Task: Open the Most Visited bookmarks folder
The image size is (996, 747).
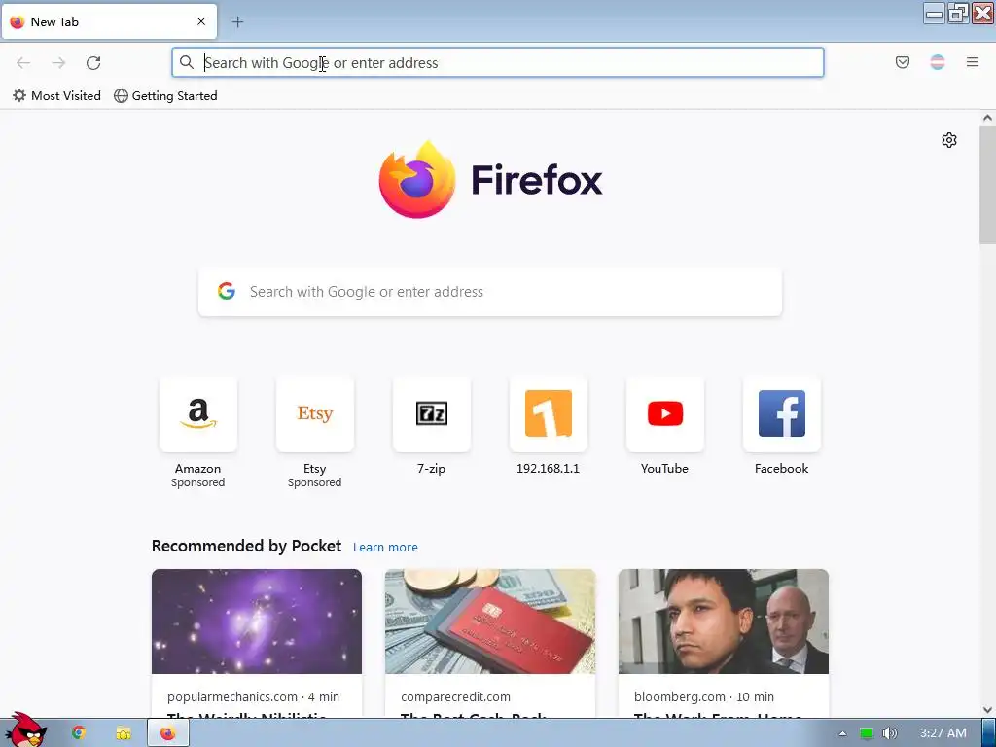Action: click(56, 96)
